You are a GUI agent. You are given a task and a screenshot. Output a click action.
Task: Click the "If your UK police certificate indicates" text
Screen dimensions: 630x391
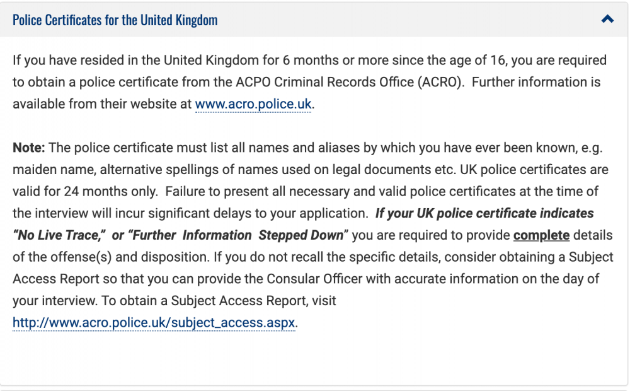(484, 213)
